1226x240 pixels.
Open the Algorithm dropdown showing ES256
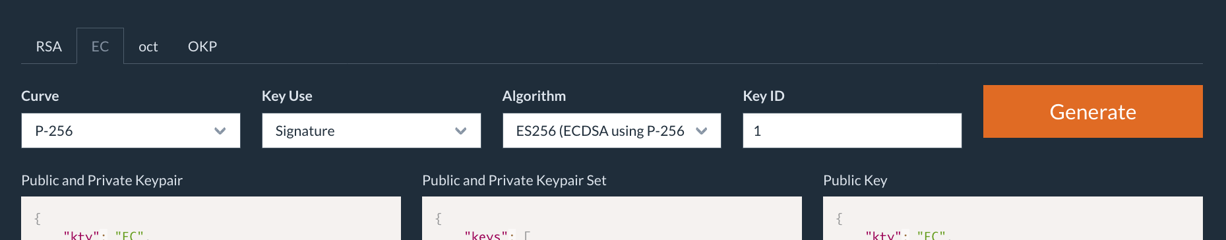pyautogui.click(x=612, y=131)
